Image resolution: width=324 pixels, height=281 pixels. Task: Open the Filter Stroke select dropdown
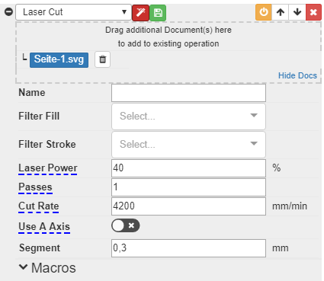click(188, 145)
